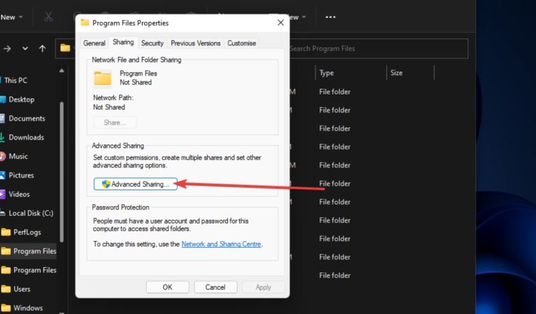The image size is (536, 314).
Task: Click the Search Program Files field
Action: point(375,48)
